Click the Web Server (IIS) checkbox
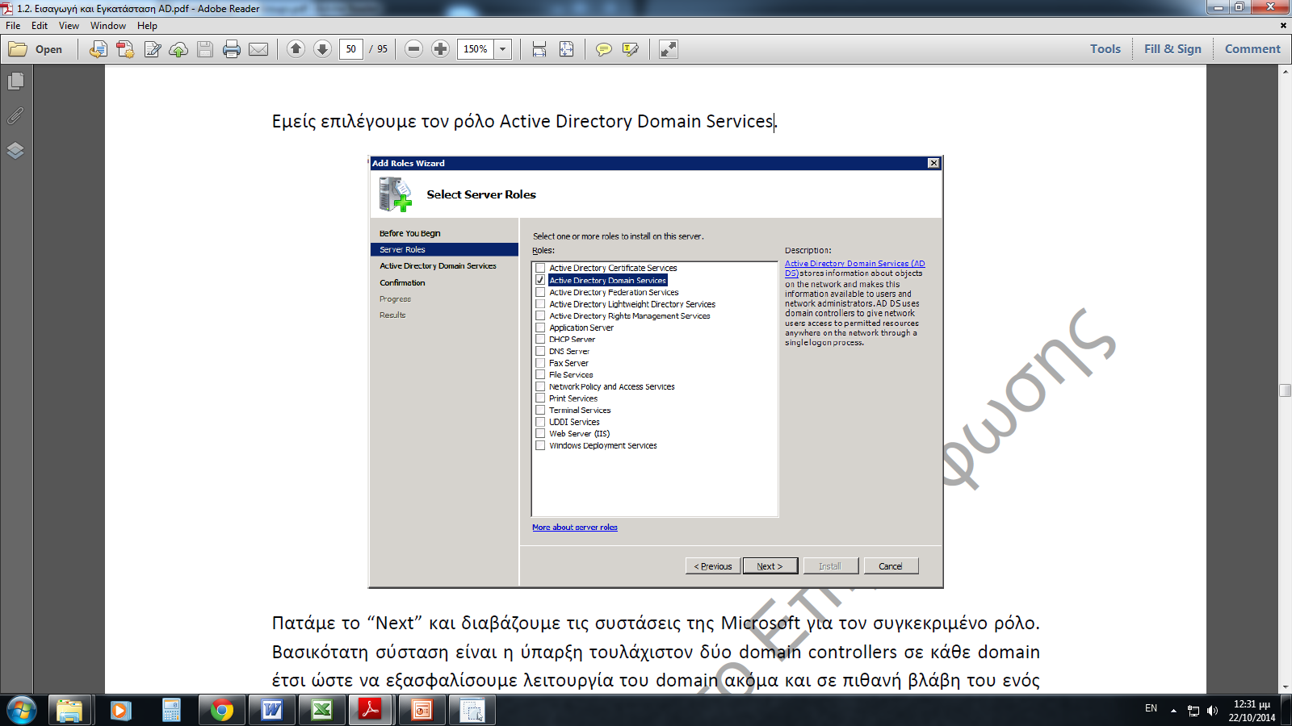 coord(540,433)
